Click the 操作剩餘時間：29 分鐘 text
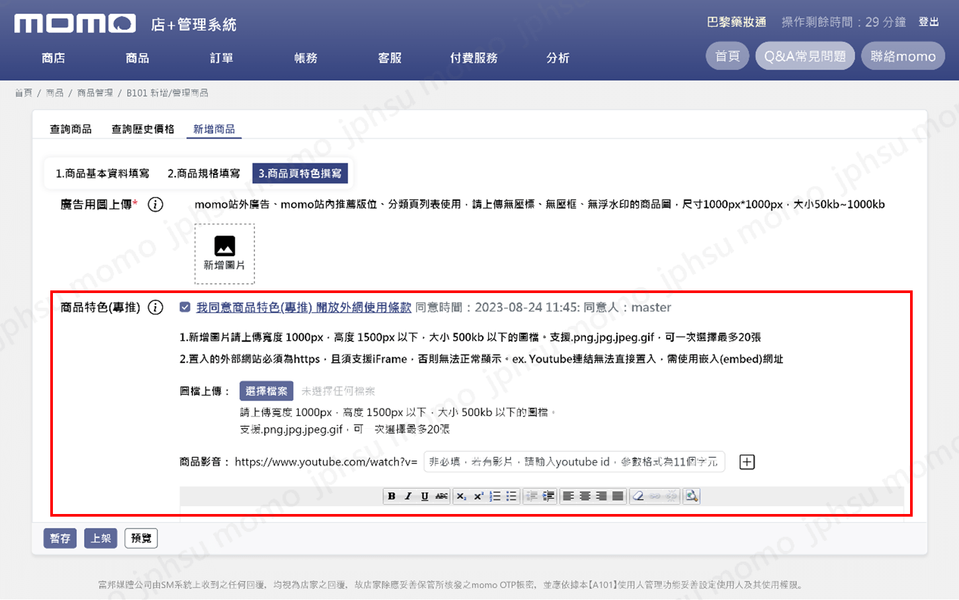The height and width of the screenshot is (600, 959). point(843,22)
